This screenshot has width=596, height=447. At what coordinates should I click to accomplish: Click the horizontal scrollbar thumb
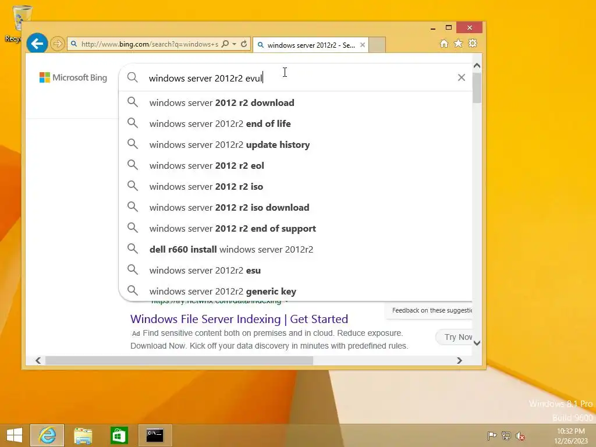pos(179,360)
